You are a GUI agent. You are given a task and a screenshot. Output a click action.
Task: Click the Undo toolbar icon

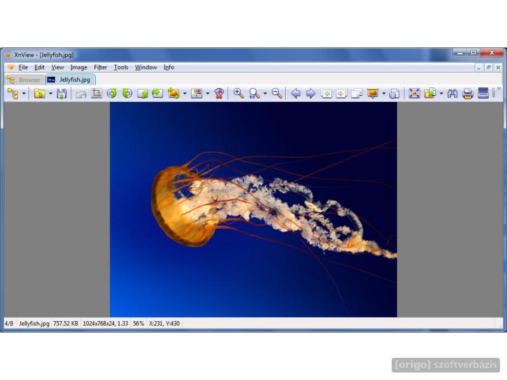(80, 94)
